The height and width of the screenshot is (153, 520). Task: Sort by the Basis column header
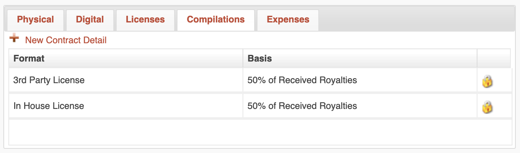(x=360, y=58)
